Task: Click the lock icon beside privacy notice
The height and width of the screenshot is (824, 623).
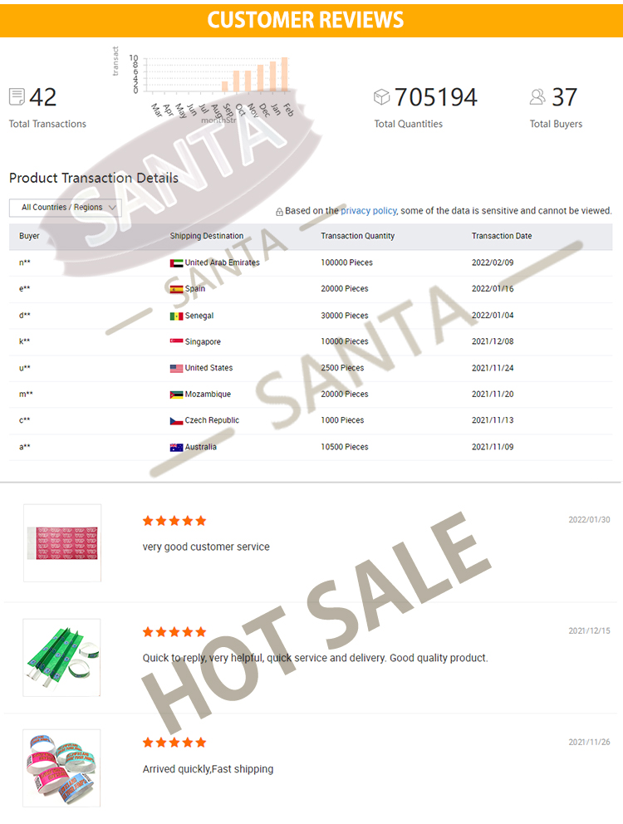Action: 279,212
